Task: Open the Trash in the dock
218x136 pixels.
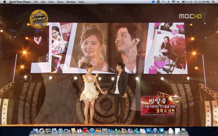Action: pos(183,131)
